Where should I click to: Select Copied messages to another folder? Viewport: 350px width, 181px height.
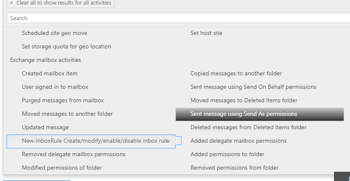click(236, 73)
